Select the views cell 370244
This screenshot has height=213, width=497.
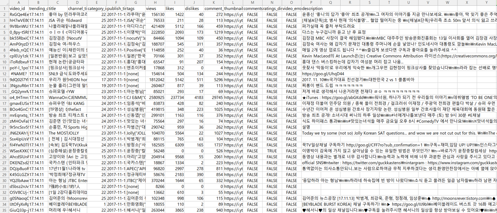tap(156, 180)
